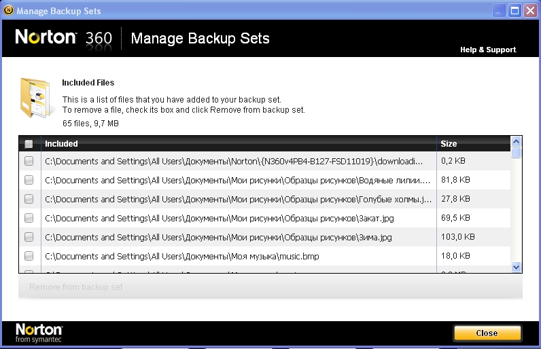
Task: Click the scrollbar up arrow
Action: (x=516, y=142)
